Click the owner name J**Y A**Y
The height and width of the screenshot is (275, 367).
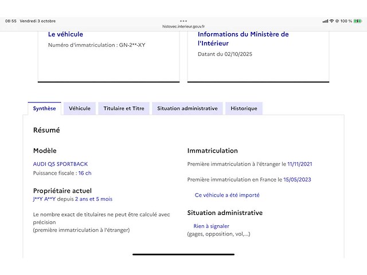(x=44, y=199)
